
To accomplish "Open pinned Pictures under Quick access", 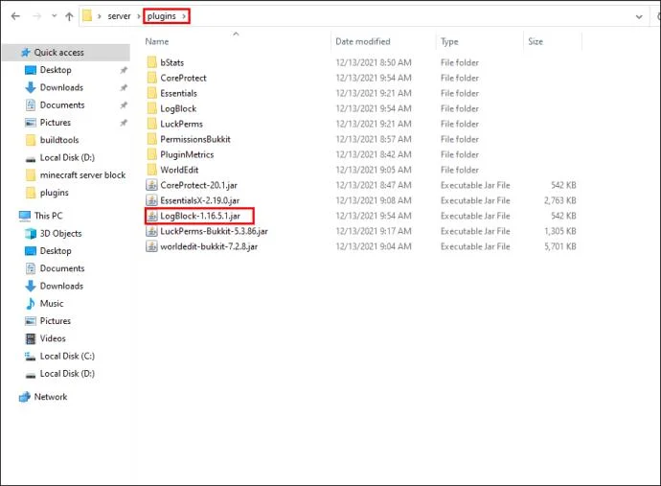I will (56, 123).
